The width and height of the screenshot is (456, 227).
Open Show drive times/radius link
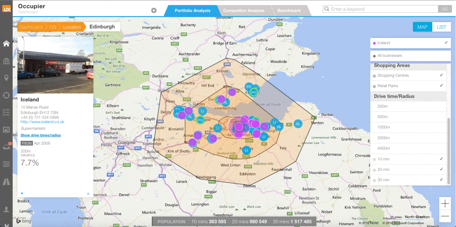tap(41, 135)
